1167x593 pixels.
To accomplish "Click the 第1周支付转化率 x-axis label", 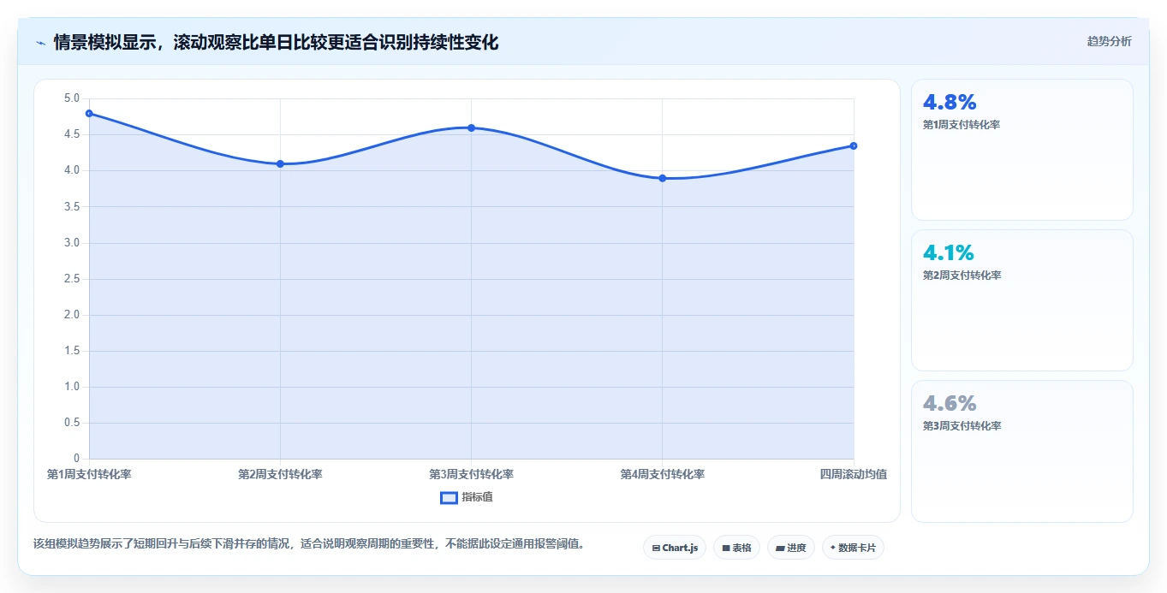I will [89, 474].
